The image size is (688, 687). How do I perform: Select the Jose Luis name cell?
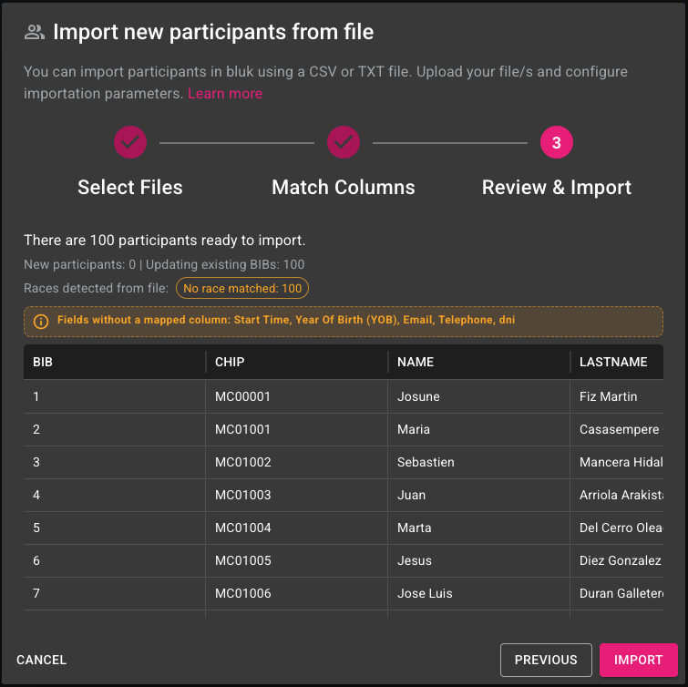tap(426, 593)
